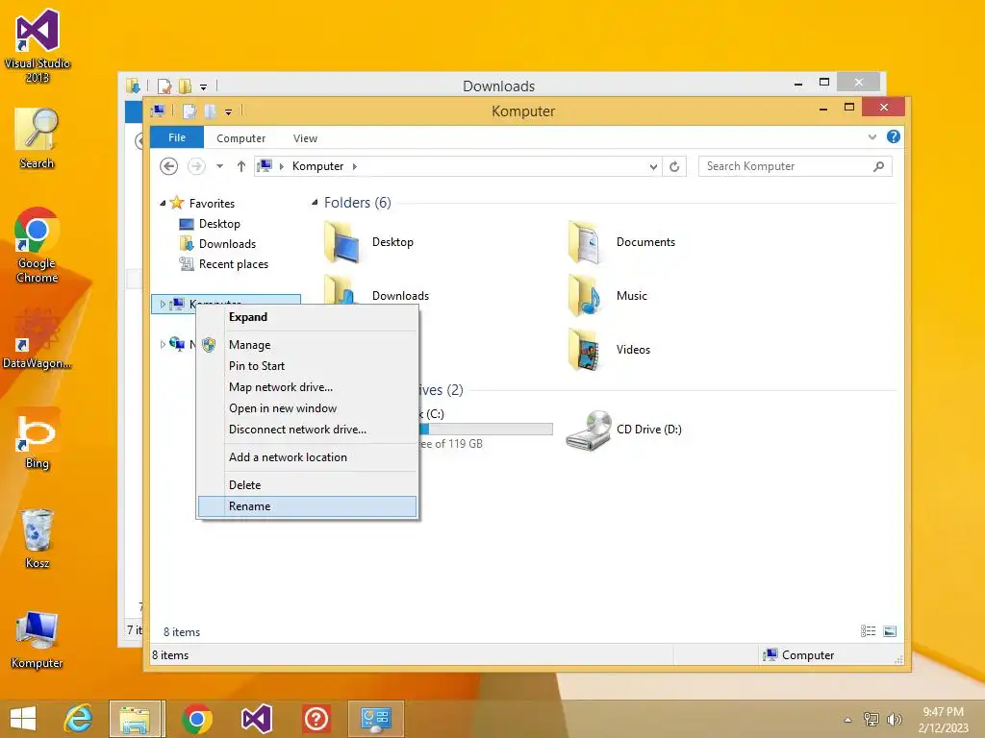The width and height of the screenshot is (985, 738).
Task: Go forward in the Komputer window
Action: point(196,166)
